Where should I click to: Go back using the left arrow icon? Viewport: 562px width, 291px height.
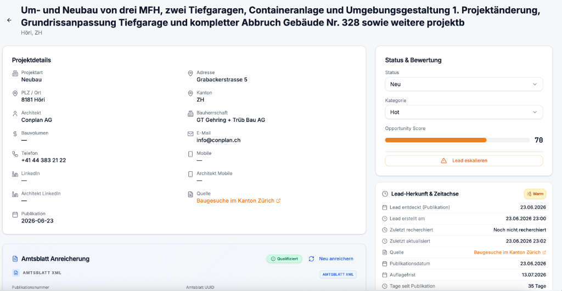click(x=9, y=20)
